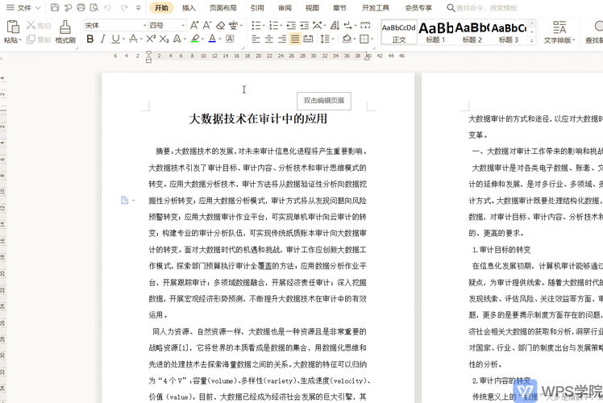Apply the 标题 2 style

[472, 32]
